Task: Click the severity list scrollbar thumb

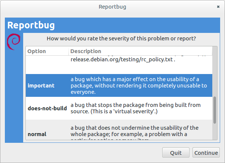Action: click(x=215, y=110)
